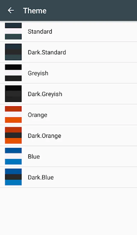The width and height of the screenshot is (137, 235).
Task: Click the Greyish theme preview icon
Action: click(13, 73)
